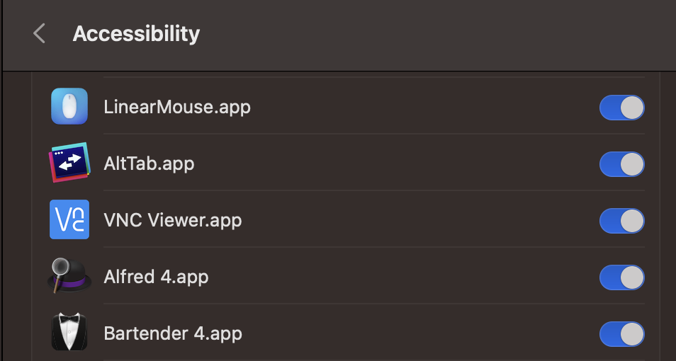Click blank row space between Alfred 4.app name and switch
Image resolution: width=676 pixels, height=361 pixels.
[404, 276]
